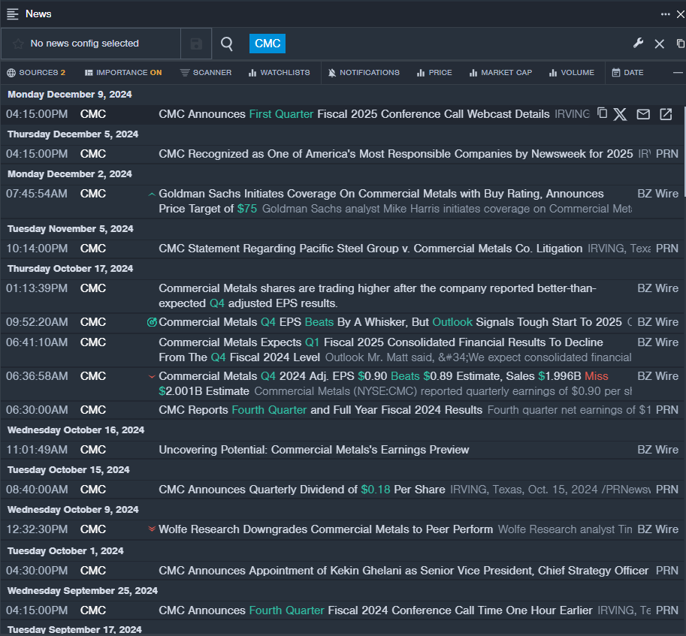Viewport: 686px width, 636px height.
Task: Toggle the Importance ON filter
Action: pyautogui.click(x=123, y=73)
